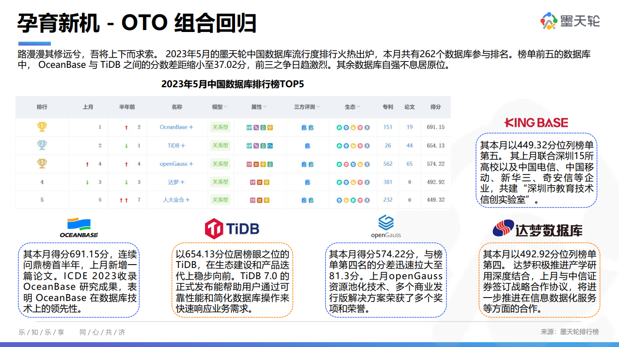Click the KingBase description box starting 其本月以449.32分
This screenshot has width=619, height=347.
click(x=536, y=171)
